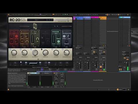
Task: Toggle orange track activator button in mixer
Action: 101,67
